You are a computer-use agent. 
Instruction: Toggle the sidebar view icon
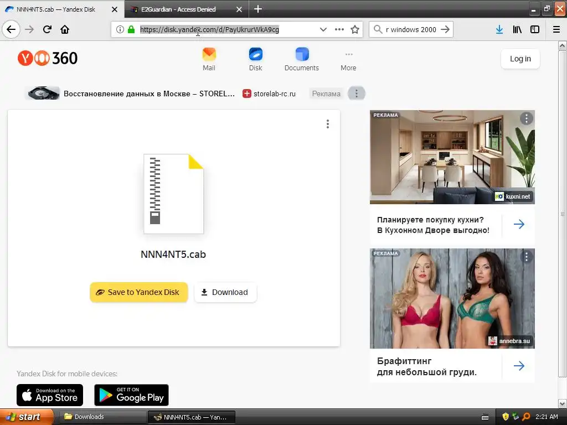pos(535,29)
